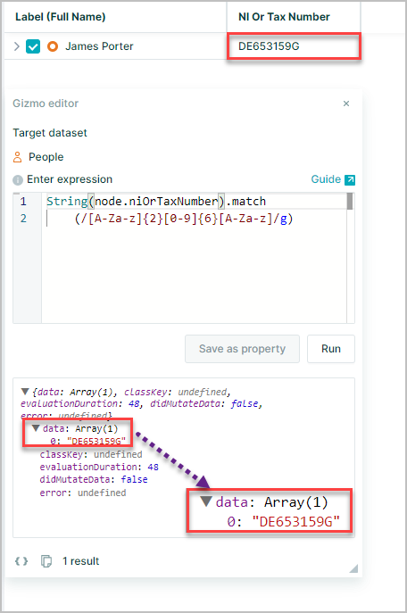Expand the James Porter row chevron
The height and width of the screenshot is (613, 407).
pos(16,46)
